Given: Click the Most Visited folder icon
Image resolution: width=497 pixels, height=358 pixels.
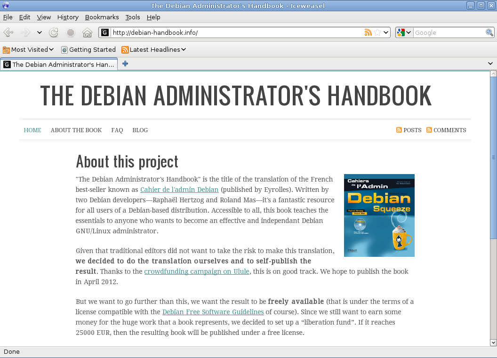Looking at the screenshot, I should (6, 50).
